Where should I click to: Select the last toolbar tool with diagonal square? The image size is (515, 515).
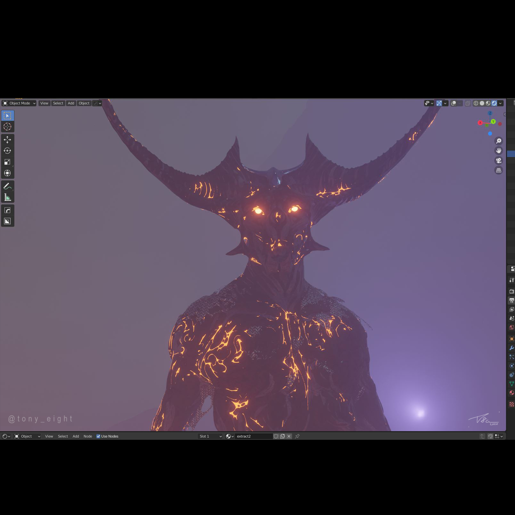(x=8, y=221)
